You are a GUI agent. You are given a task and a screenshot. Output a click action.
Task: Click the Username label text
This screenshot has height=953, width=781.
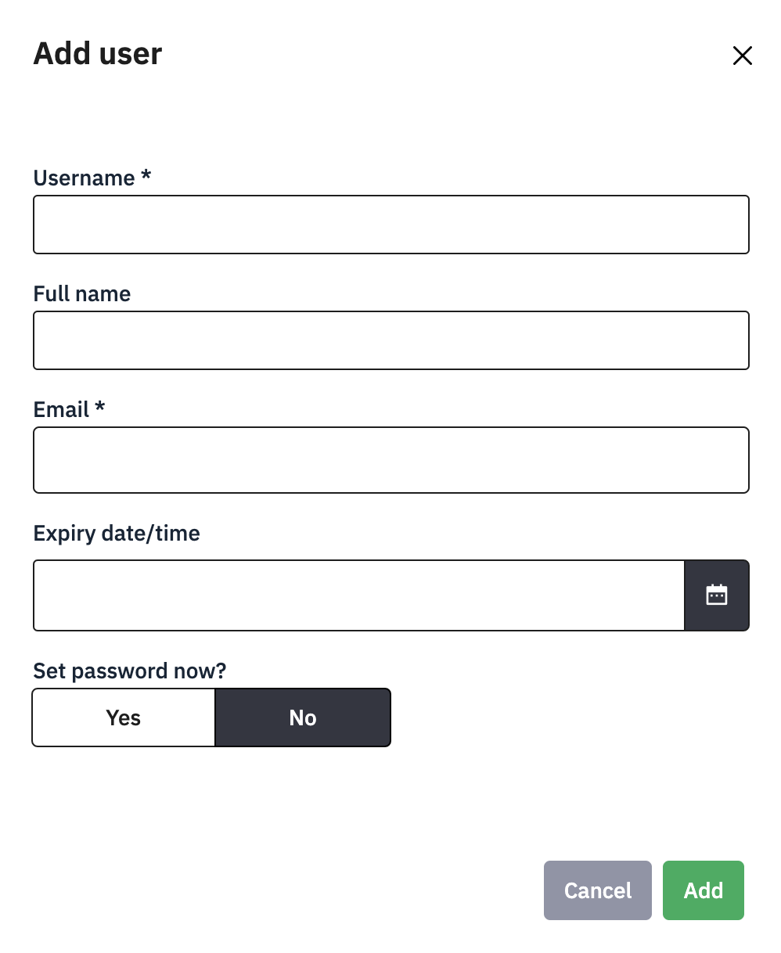[84, 178]
